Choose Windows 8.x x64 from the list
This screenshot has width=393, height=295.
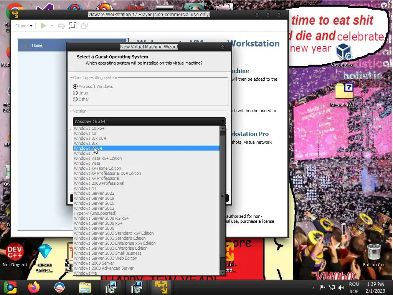click(146, 138)
